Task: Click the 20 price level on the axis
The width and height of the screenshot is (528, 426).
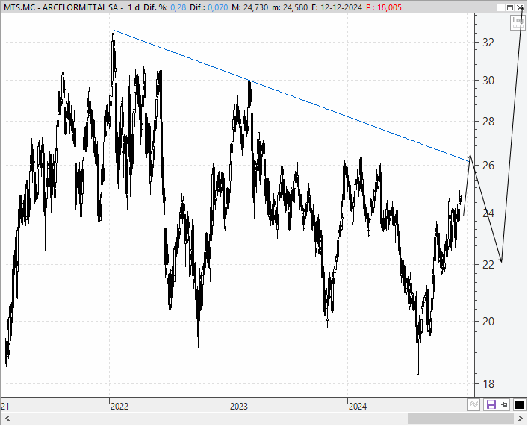Action: pos(488,321)
